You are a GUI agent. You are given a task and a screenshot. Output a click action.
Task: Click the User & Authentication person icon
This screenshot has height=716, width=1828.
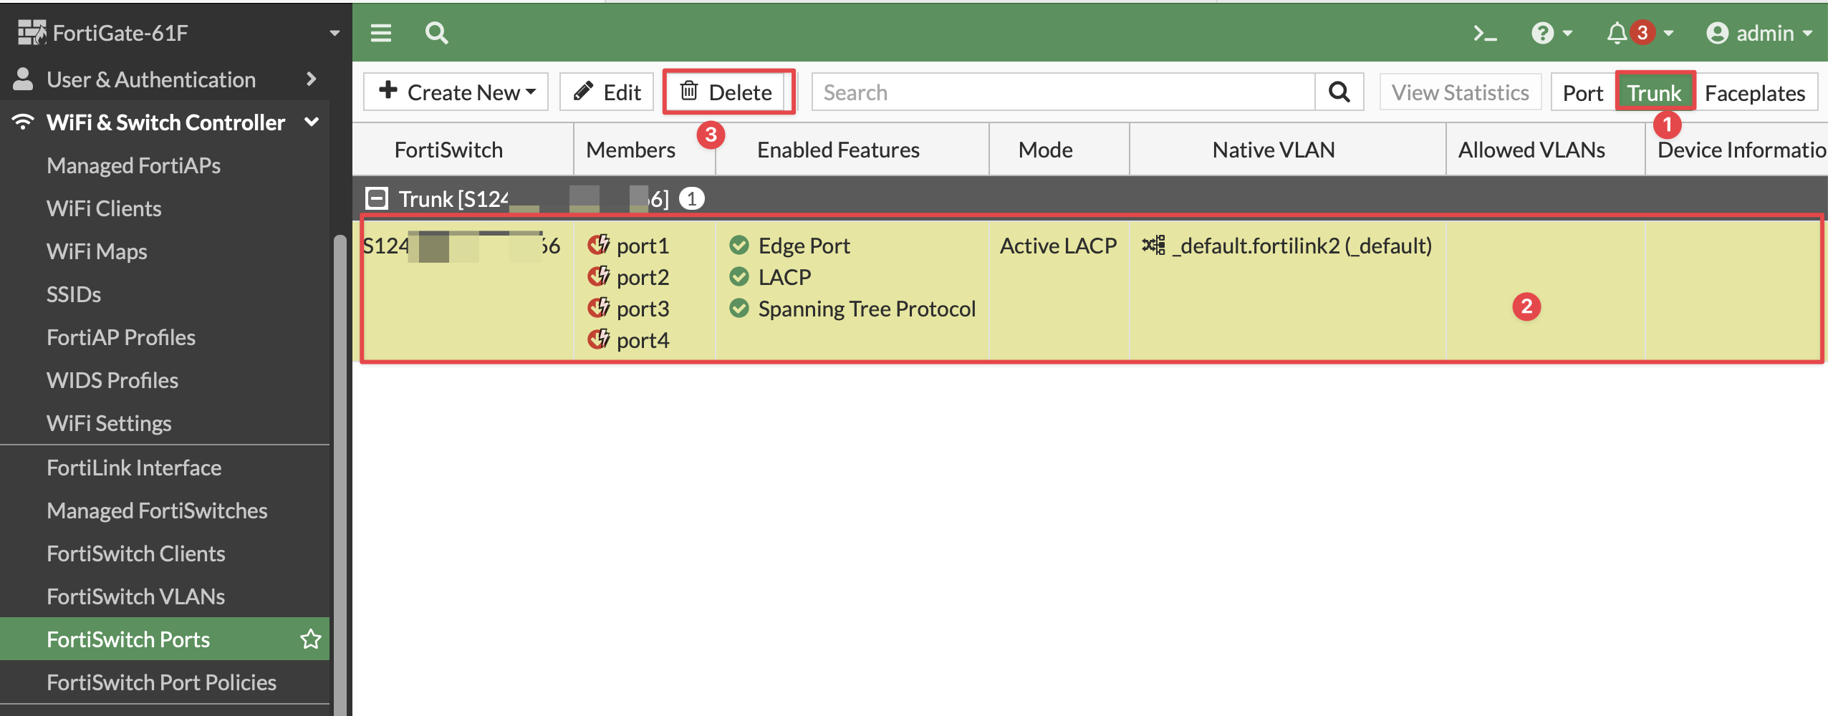click(23, 79)
